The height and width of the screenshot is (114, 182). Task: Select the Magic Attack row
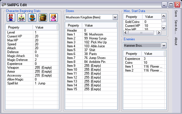(x=32, y=56)
